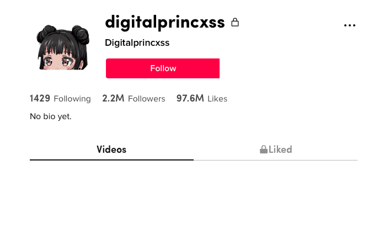Click the padlock icon on the Liked tab
The image size is (384, 230).
[x=264, y=149]
